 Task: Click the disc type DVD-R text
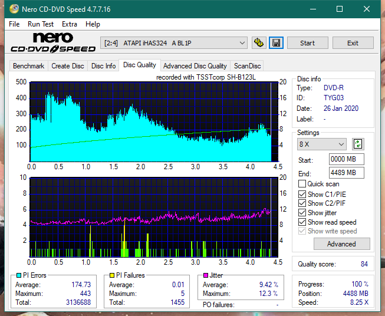(x=334, y=88)
